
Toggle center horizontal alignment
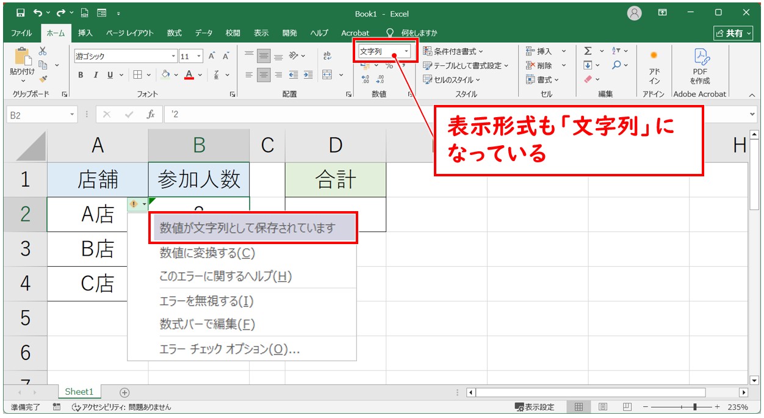(264, 74)
